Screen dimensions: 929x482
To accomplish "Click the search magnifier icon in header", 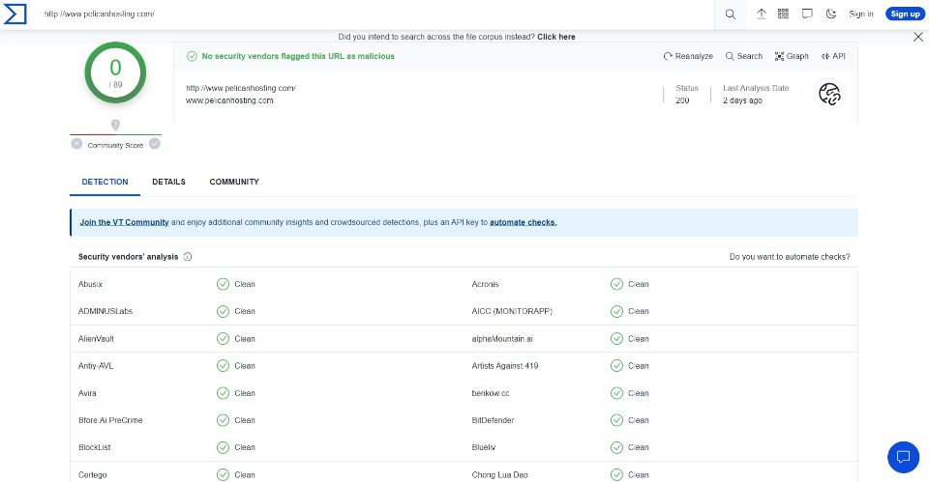I will [730, 14].
